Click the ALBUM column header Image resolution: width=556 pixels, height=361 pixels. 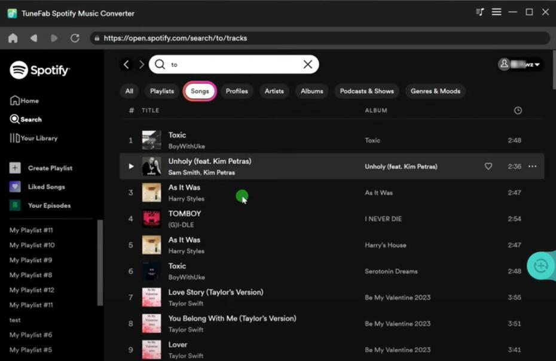(x=376, y=110)
